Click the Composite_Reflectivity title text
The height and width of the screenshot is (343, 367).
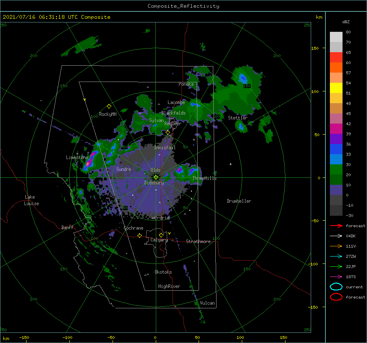(x=183, y=6)
